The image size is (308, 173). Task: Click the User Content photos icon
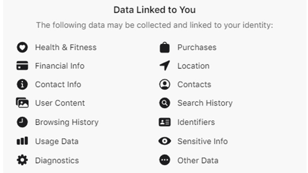(x=22, y=103)
